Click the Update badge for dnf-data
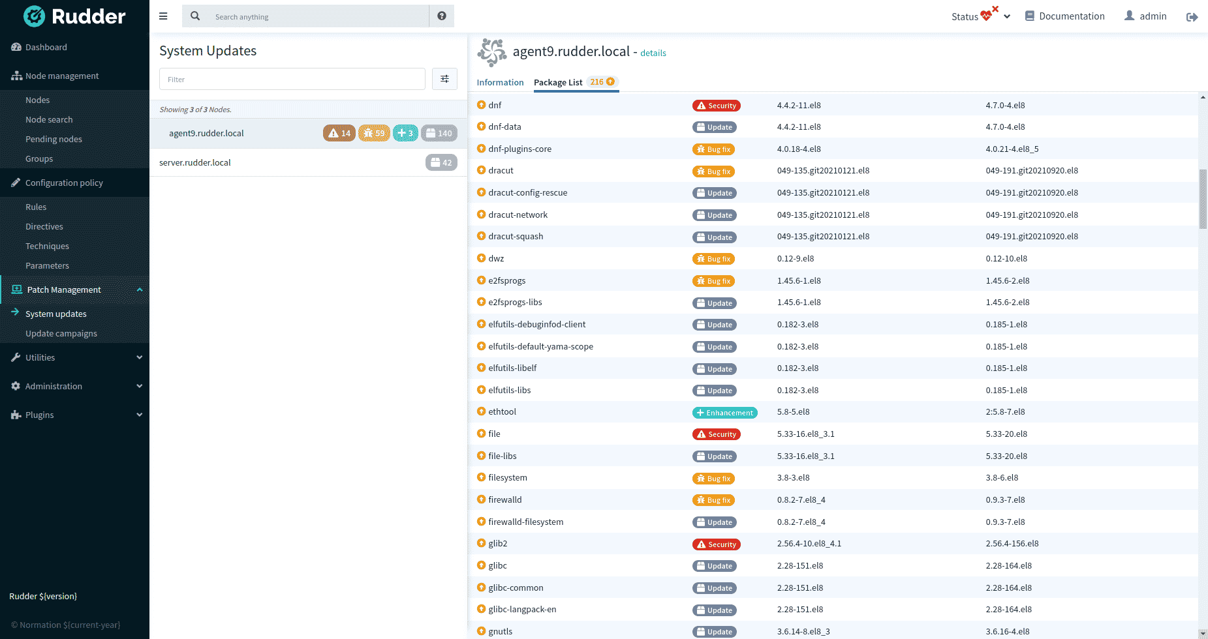Screen dimensions: 1208x639 click(x=715, y=127)
